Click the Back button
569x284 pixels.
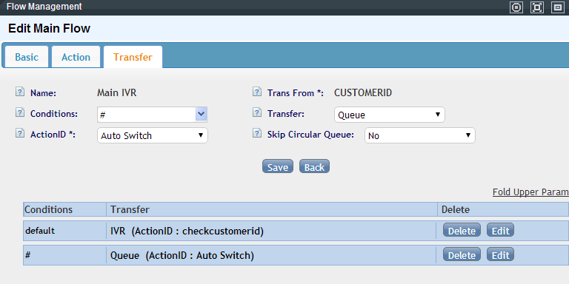pos(314,166)
